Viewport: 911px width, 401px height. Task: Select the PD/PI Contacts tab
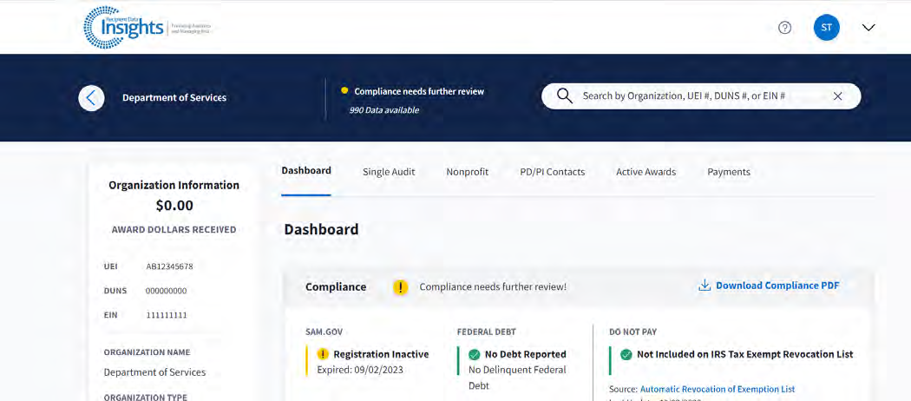552,172
